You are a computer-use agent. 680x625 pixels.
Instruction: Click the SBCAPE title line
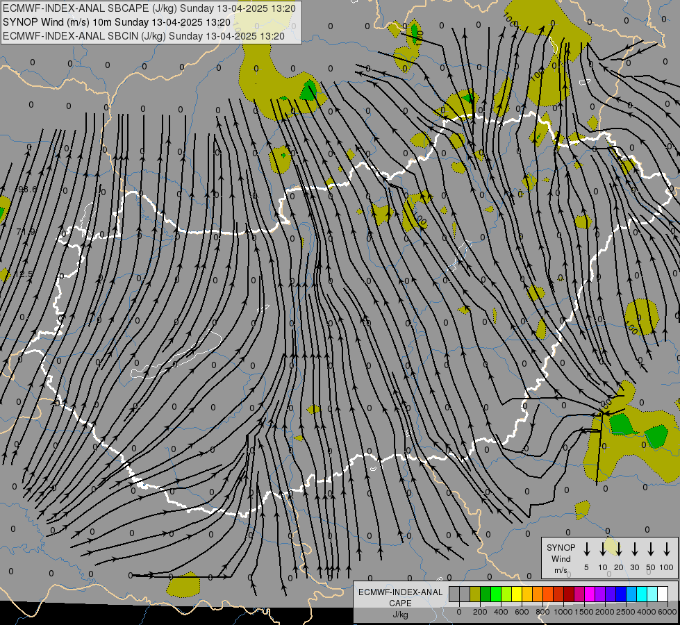coord(149,8)
